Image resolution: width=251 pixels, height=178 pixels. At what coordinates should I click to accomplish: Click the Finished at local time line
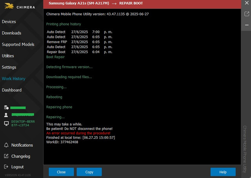pos(80,138)
